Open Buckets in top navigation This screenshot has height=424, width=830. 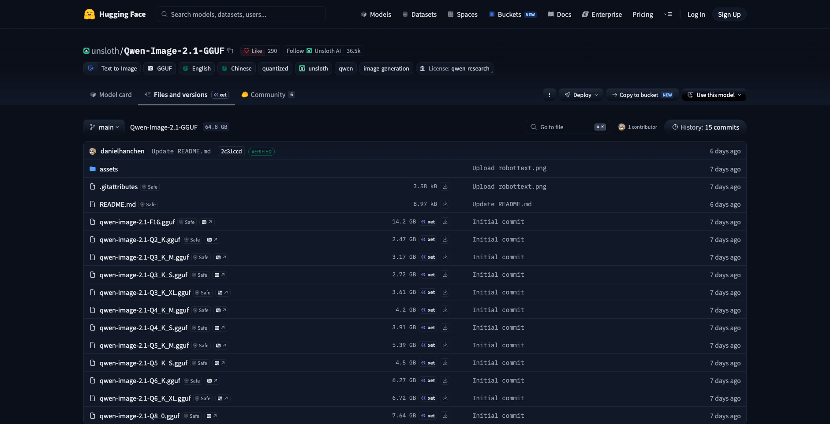[x=512, y=15]
